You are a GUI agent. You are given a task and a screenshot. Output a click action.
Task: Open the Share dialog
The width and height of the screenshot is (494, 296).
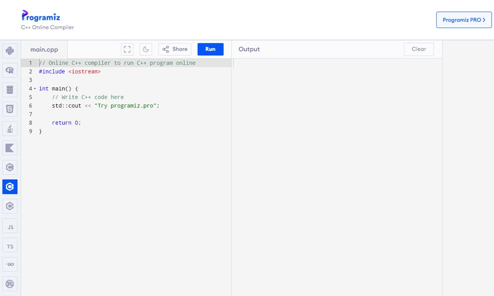pos(174,49)
